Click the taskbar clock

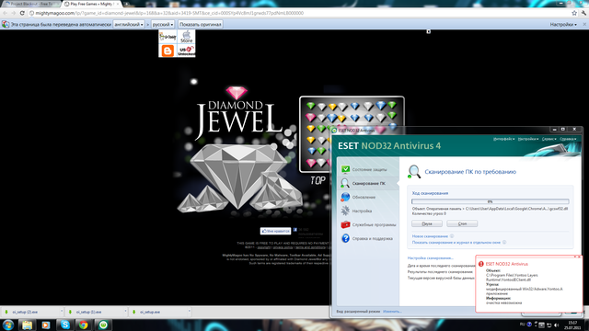(572, 325)
